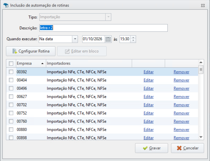The width and height of the screenshot is (210, 161).
Task: Click the table scrollbar up arrow
Action: 201,62
